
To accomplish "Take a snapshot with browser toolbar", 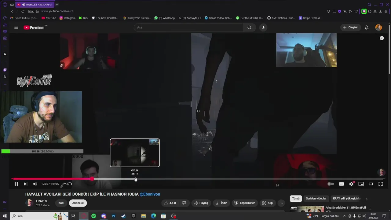I will click(x=334, y=11).
